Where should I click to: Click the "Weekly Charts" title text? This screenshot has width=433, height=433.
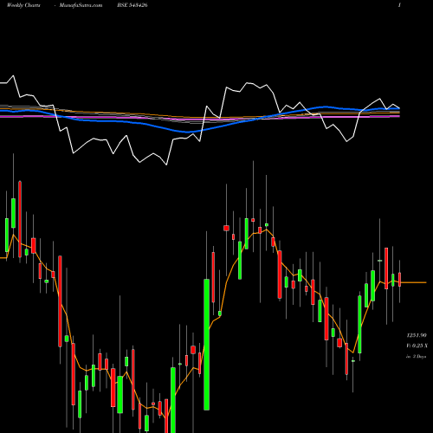click(23, 5)
